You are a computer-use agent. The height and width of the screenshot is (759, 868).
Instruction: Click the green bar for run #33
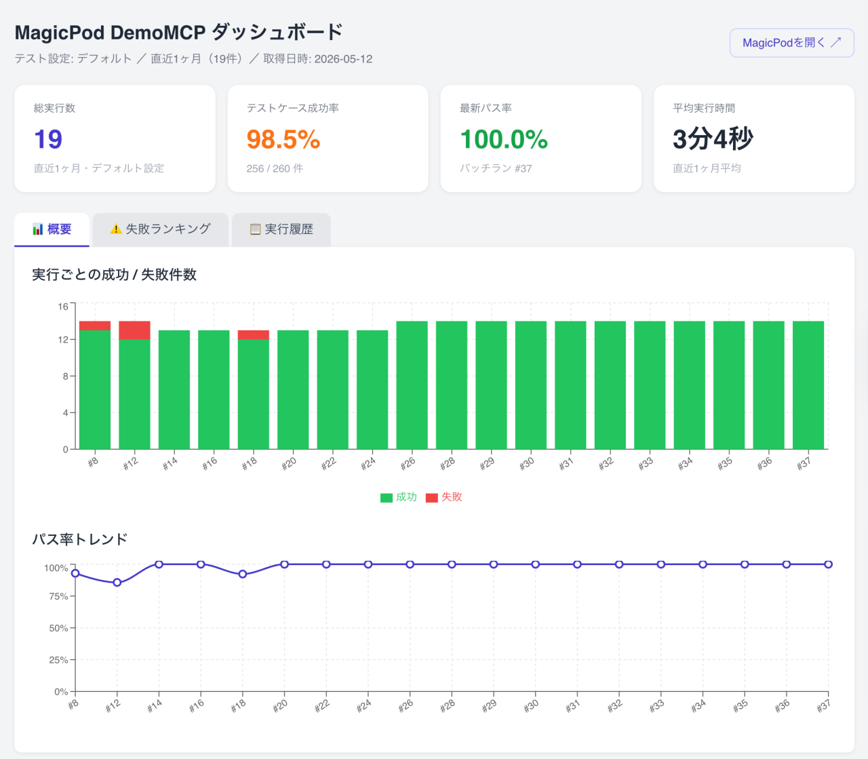[x=650, y=385]
